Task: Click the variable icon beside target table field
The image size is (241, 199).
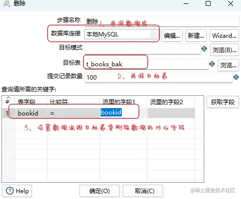Action: tap(212, 64)
